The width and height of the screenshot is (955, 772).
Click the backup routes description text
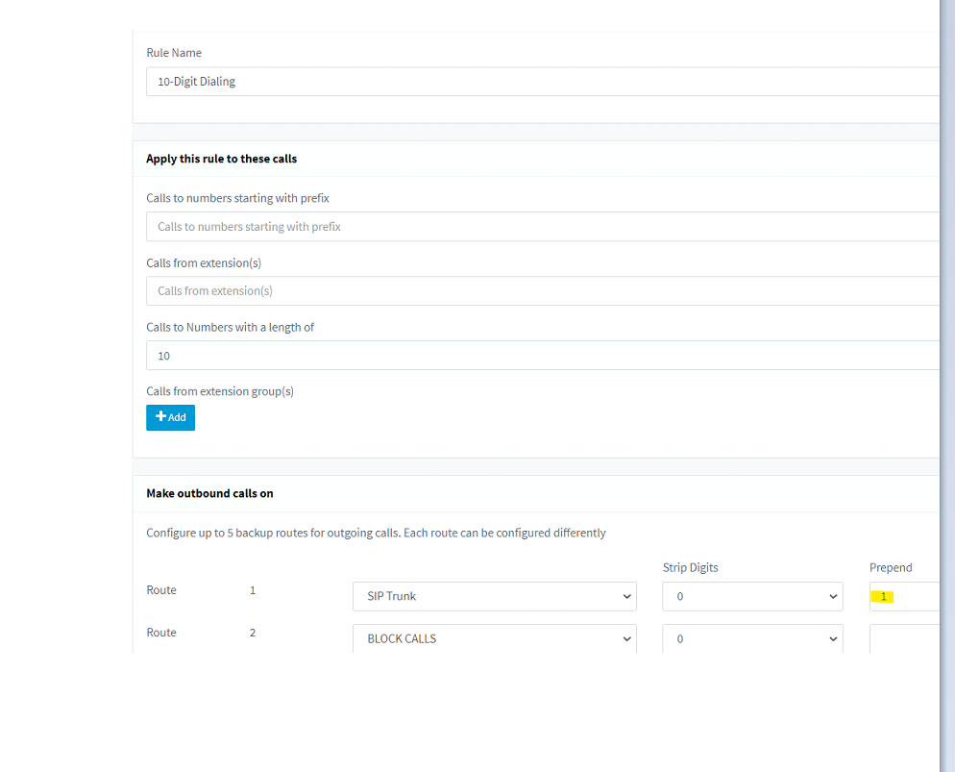(376, 533)
